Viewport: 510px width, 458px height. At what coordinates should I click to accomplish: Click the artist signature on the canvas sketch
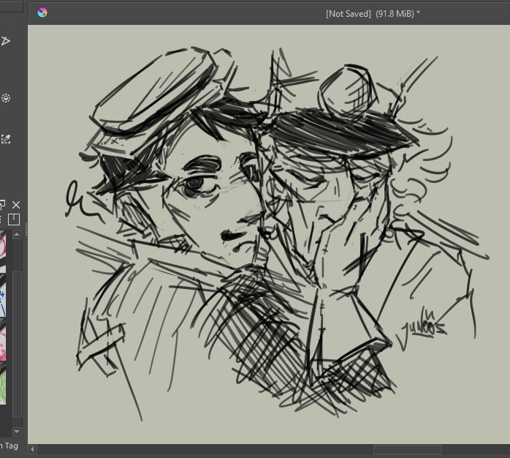[x=424, y=326]
